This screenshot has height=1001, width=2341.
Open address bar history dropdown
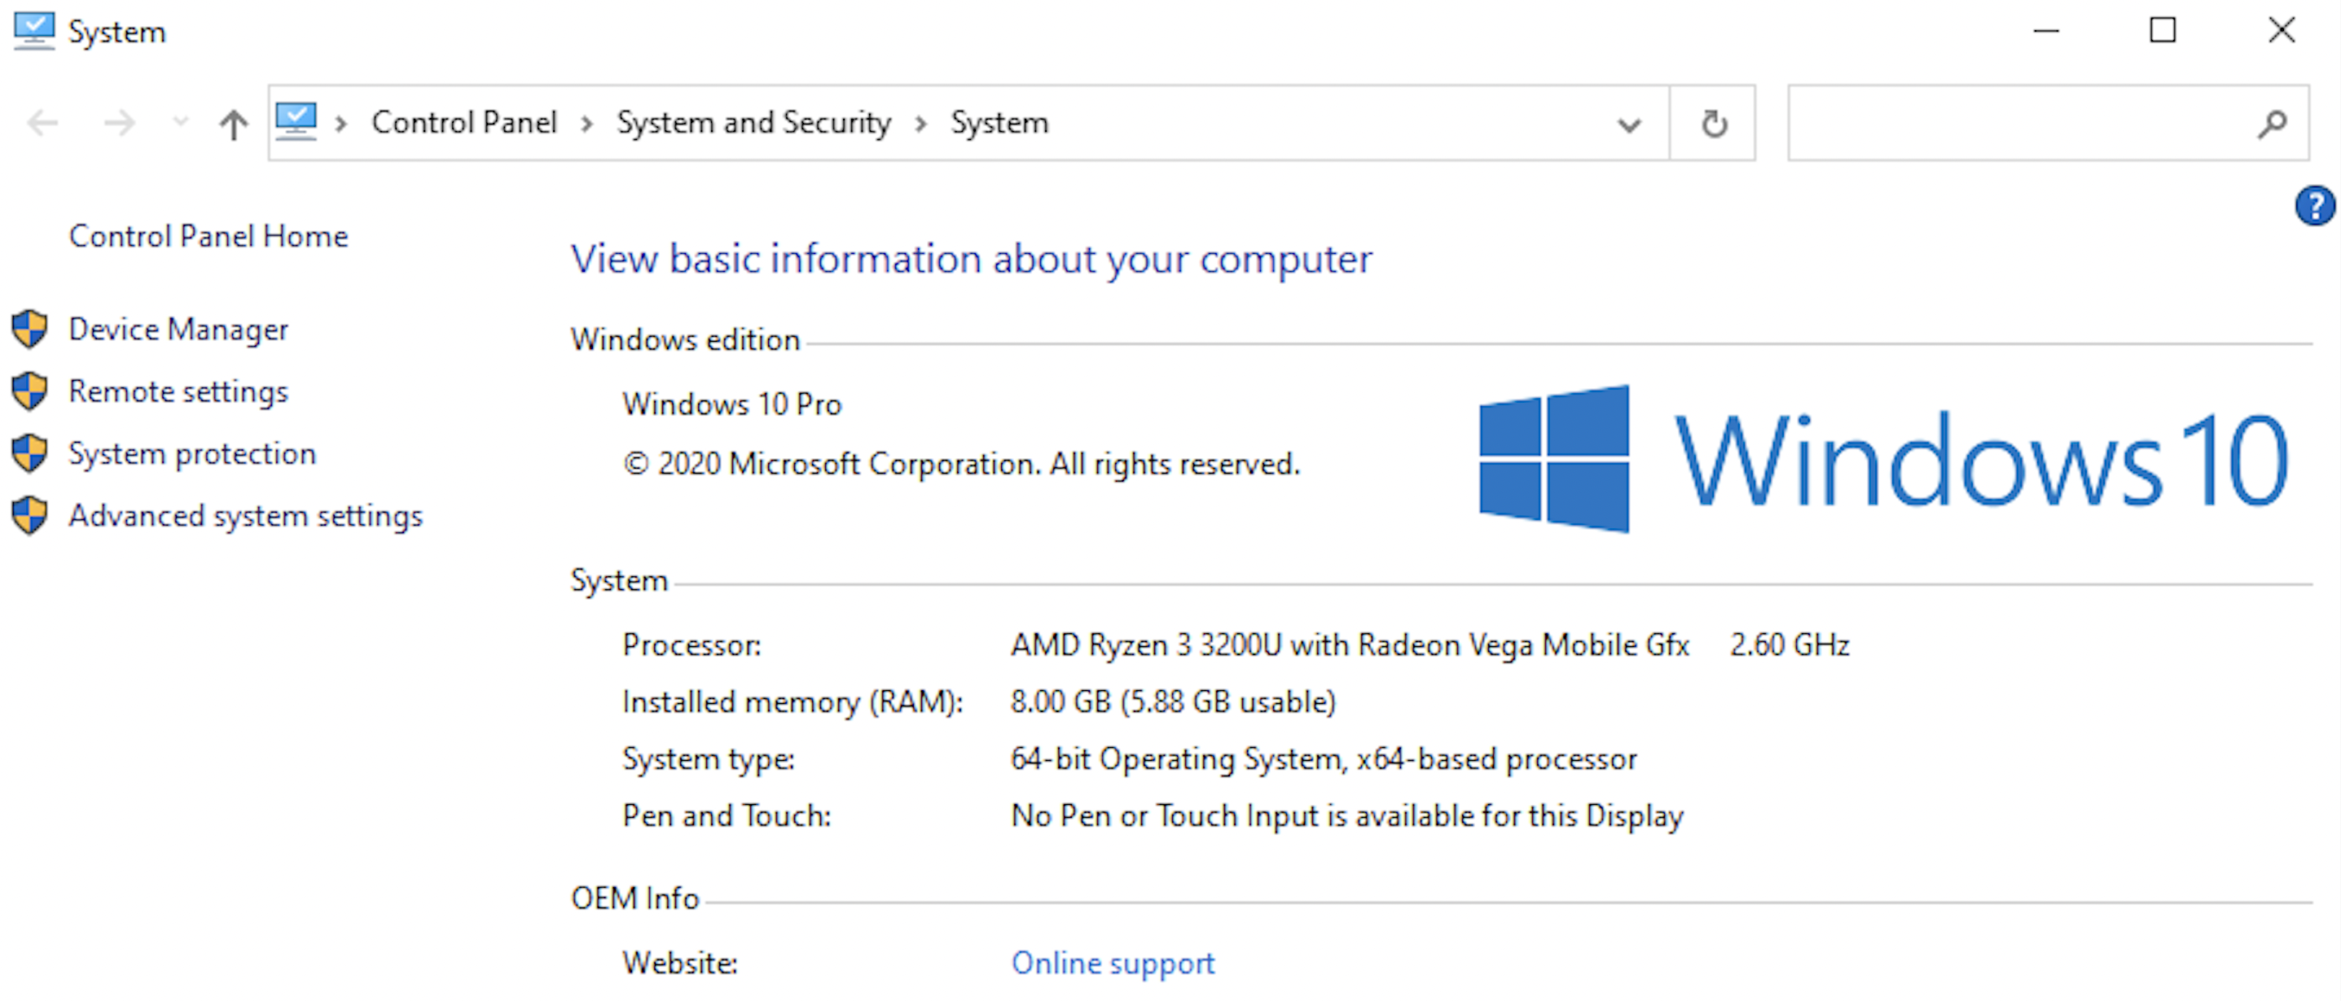click(x=1629, y=125)
